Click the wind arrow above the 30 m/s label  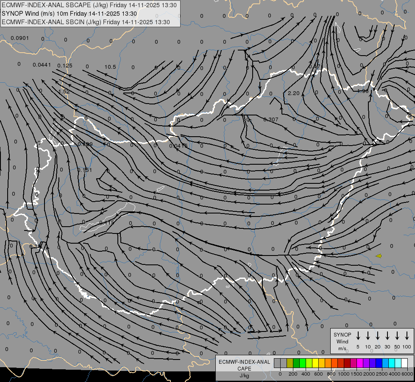click(x=387, y=335)
